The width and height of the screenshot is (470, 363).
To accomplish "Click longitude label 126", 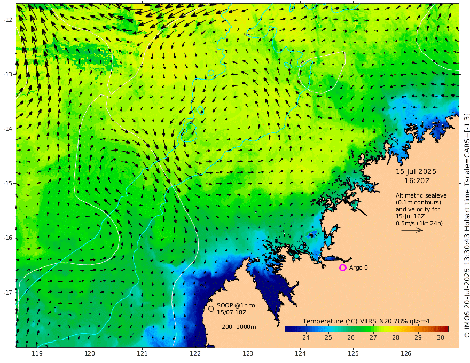I will coord(406,353).
